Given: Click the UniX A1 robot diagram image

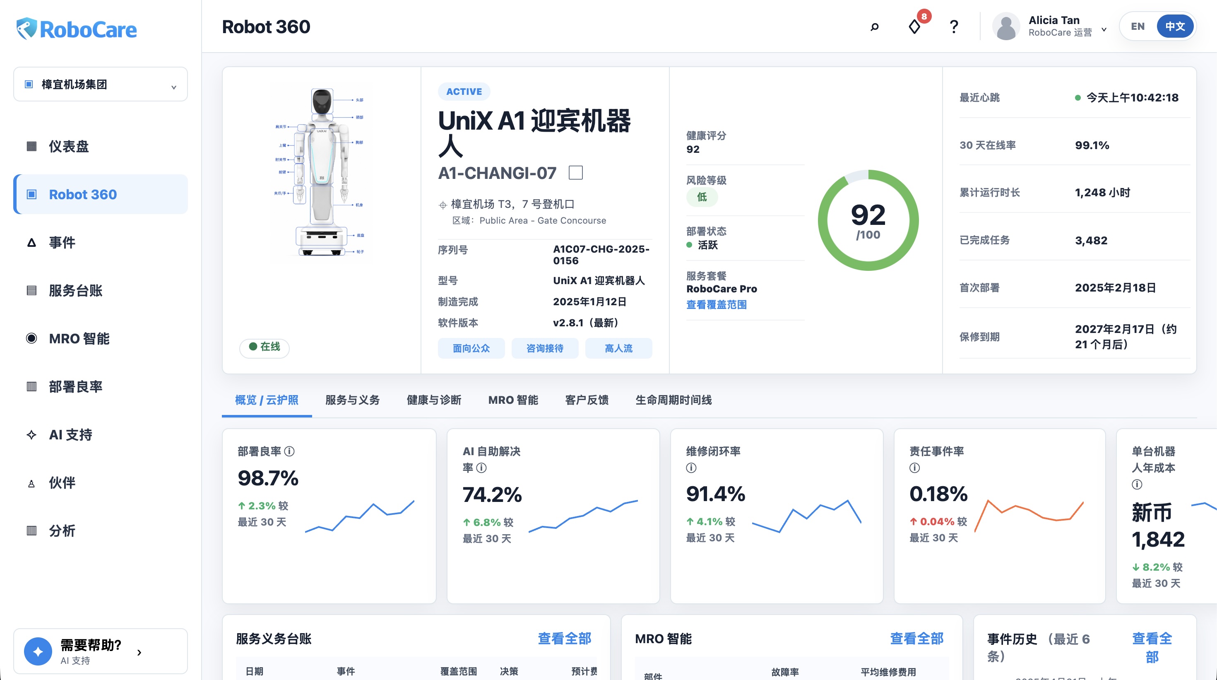Looking at the screenshot, I should point(322,172).
